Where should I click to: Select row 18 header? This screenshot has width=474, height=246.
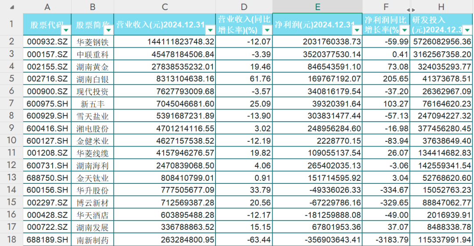tap(11, 239)
